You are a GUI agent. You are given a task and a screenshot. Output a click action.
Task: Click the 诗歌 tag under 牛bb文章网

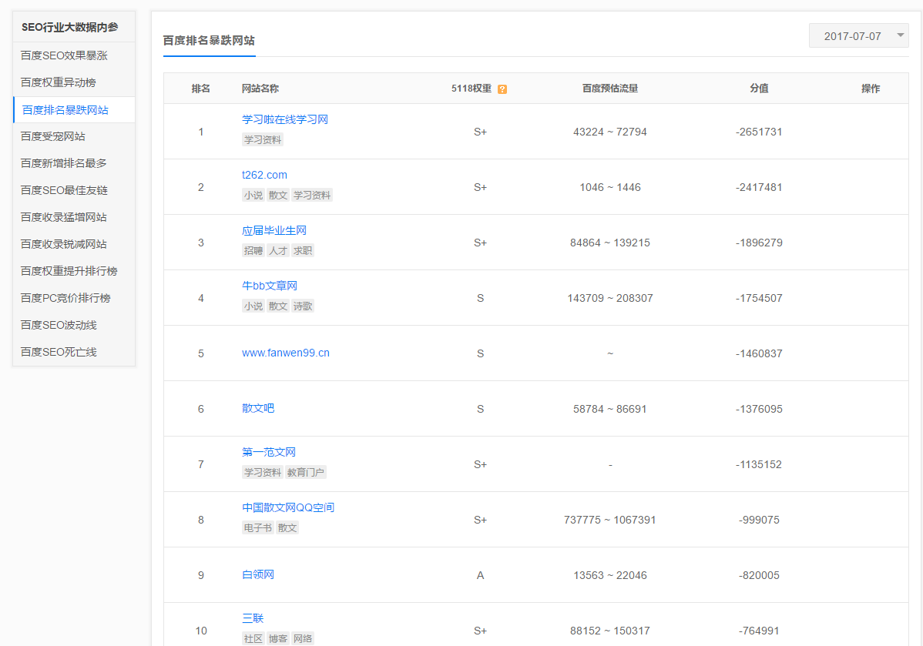(x=303, y=306)
